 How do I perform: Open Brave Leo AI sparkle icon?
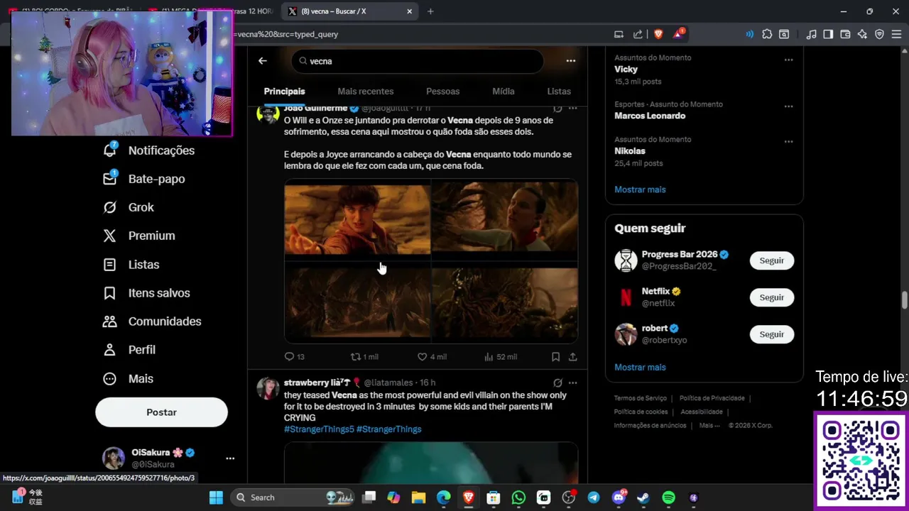(862, 34)
